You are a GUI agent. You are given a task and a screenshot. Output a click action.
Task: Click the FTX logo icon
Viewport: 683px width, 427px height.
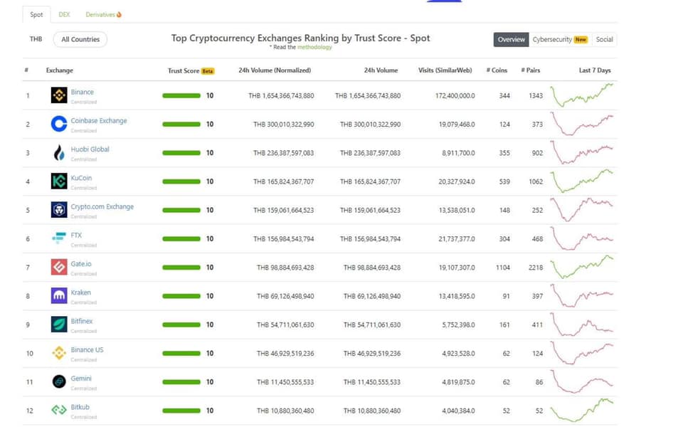pyautogui.click(x=59, y=238)
